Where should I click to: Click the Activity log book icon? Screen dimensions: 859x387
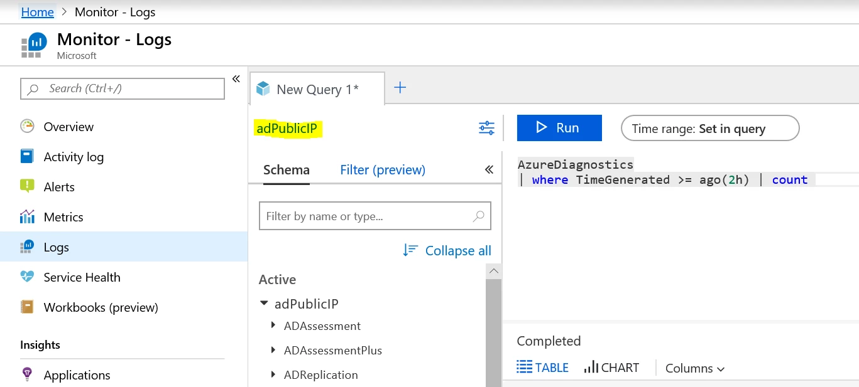pos(27,156)
